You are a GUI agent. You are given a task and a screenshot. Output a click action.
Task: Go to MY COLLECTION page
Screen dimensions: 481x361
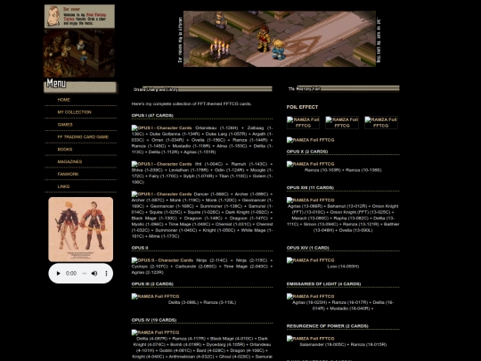(x=74, y=112)
